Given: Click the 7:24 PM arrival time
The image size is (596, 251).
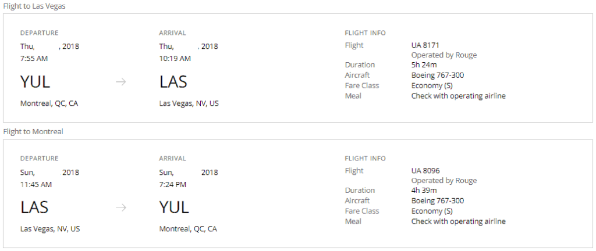Looking at the screenshot, I should [173, 184].
